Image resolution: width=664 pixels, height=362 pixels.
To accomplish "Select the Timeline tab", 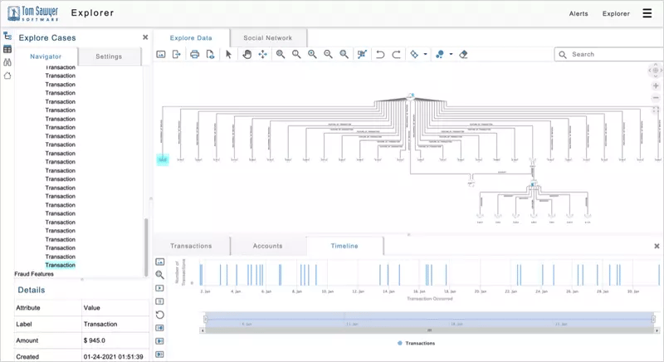I will point(344,246).
